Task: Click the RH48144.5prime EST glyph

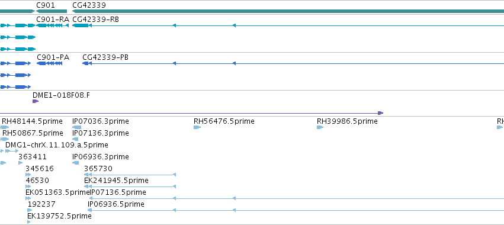Action: [x=5, y=127]
